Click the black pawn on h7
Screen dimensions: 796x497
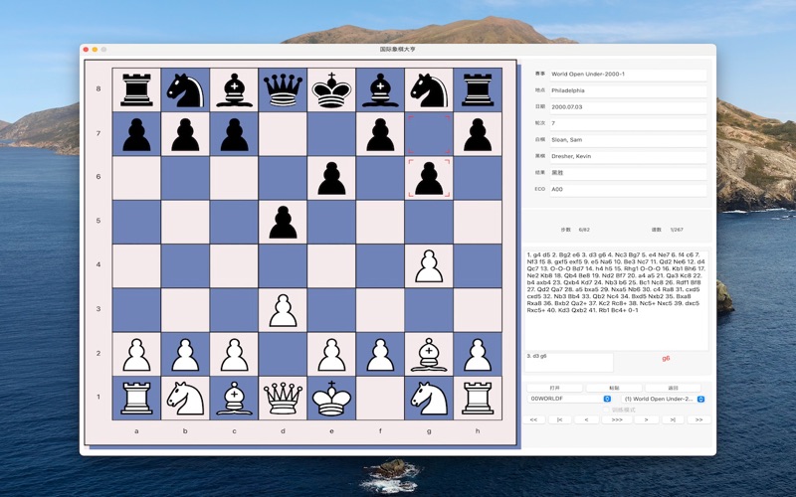(478, 134)
